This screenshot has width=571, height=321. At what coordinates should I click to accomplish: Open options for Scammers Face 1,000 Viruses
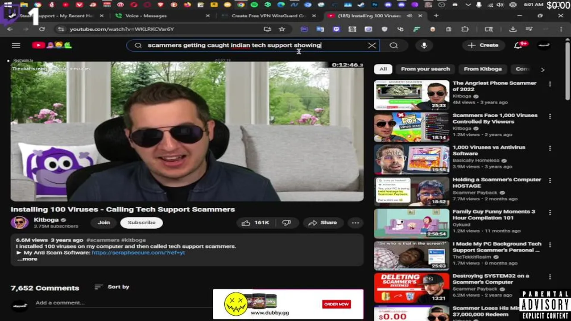coord(550,116)
